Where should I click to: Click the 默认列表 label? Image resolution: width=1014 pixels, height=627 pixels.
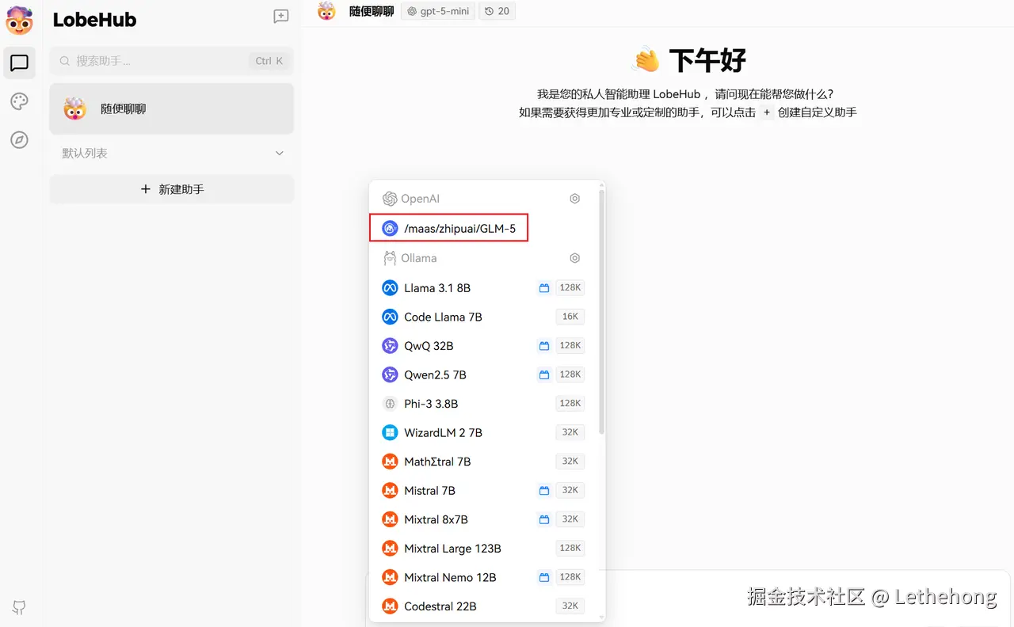pyautogui.click(x=85, y=153)
